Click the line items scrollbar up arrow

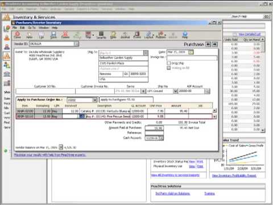214,110
